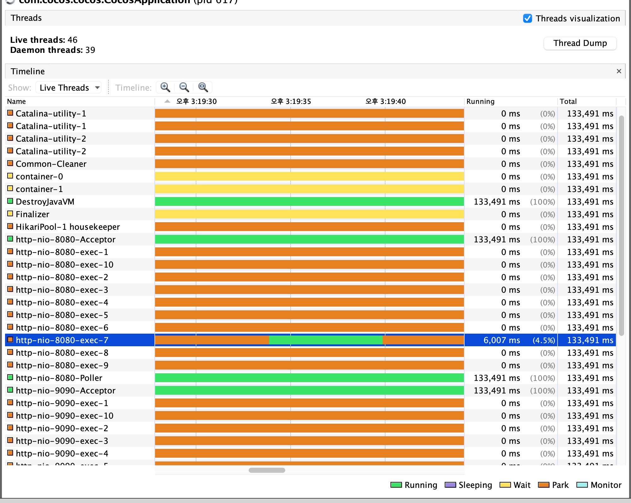This screenshot has width=631, height=503.
Task: Click the scale to fit timeline icon
Action: (x=203, y=87)
